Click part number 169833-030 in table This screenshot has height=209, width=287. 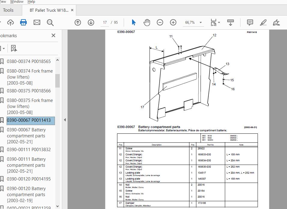click(204, 154)
